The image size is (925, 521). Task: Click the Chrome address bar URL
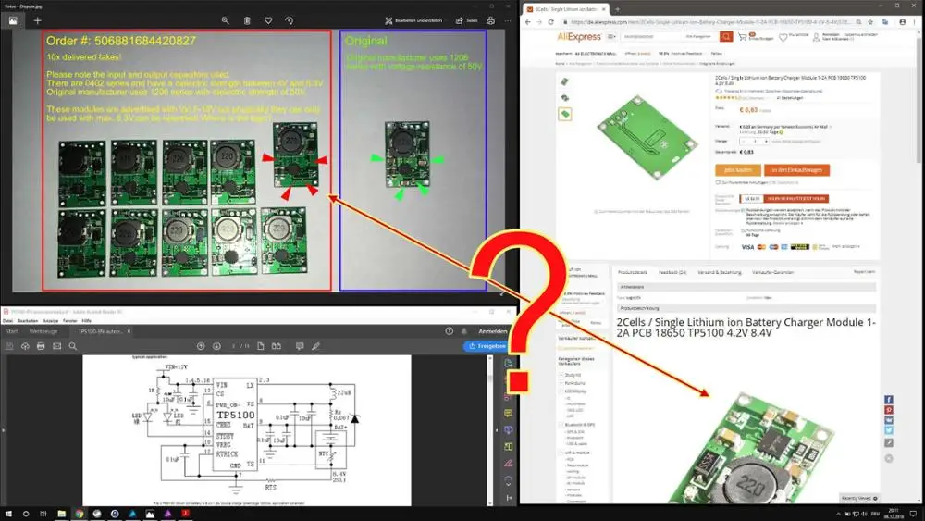pos(710,22)
